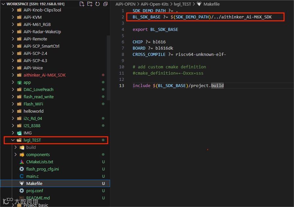This screenshot has height=207, width=294.
Task: Click the New Folder icon in the explorer header
Action: tap(90, 4)
